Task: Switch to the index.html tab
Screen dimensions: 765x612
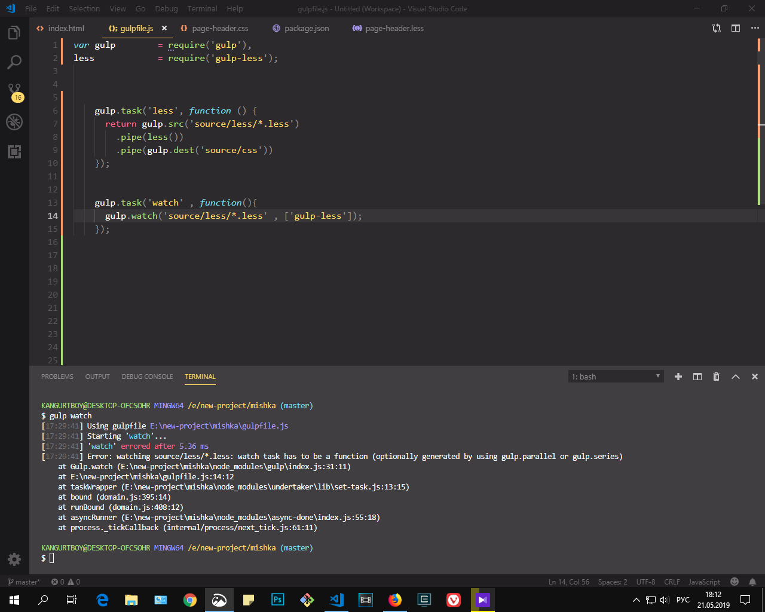Action: (x=60, y=28)
